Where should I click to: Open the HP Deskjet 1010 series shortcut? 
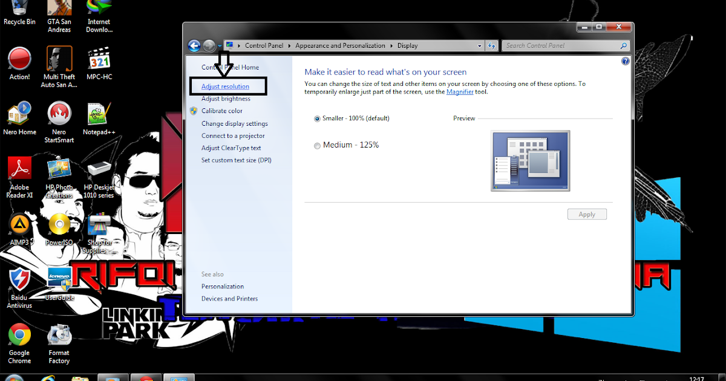tap(99, 178)
